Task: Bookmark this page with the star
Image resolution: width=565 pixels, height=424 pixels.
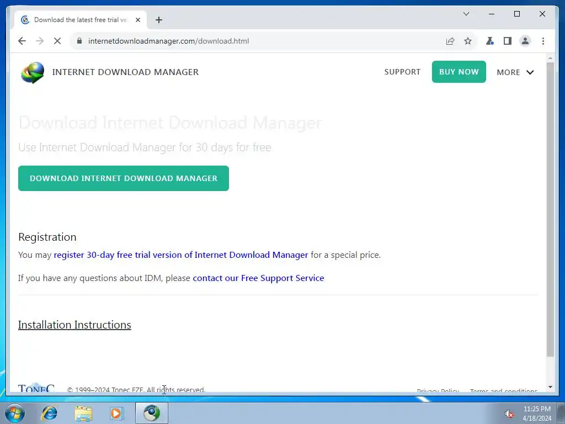Action: point(468,41)
